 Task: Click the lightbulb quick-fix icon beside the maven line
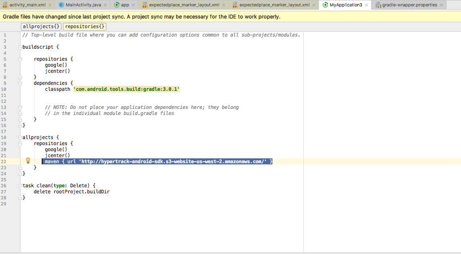(x=28, y=161)
